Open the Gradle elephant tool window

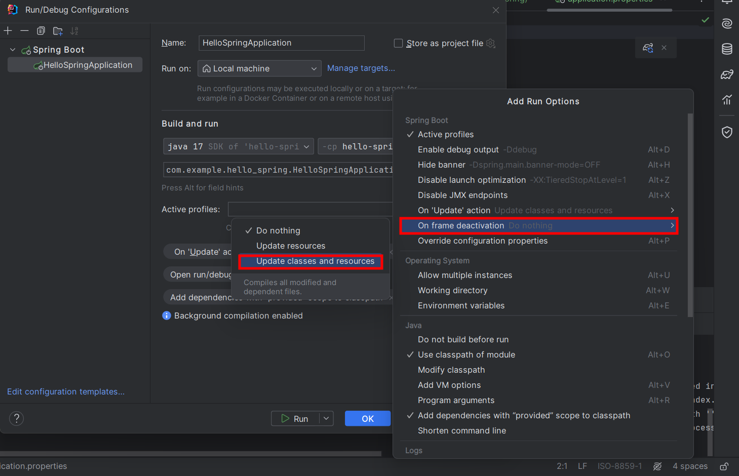727,74
